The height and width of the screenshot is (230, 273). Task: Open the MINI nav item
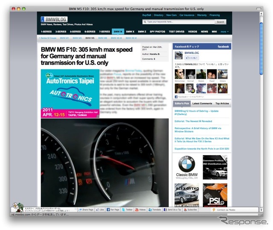coord(214,32)
